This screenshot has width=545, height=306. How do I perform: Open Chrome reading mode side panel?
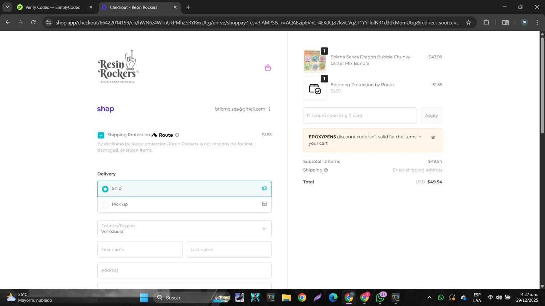[505, 22]
